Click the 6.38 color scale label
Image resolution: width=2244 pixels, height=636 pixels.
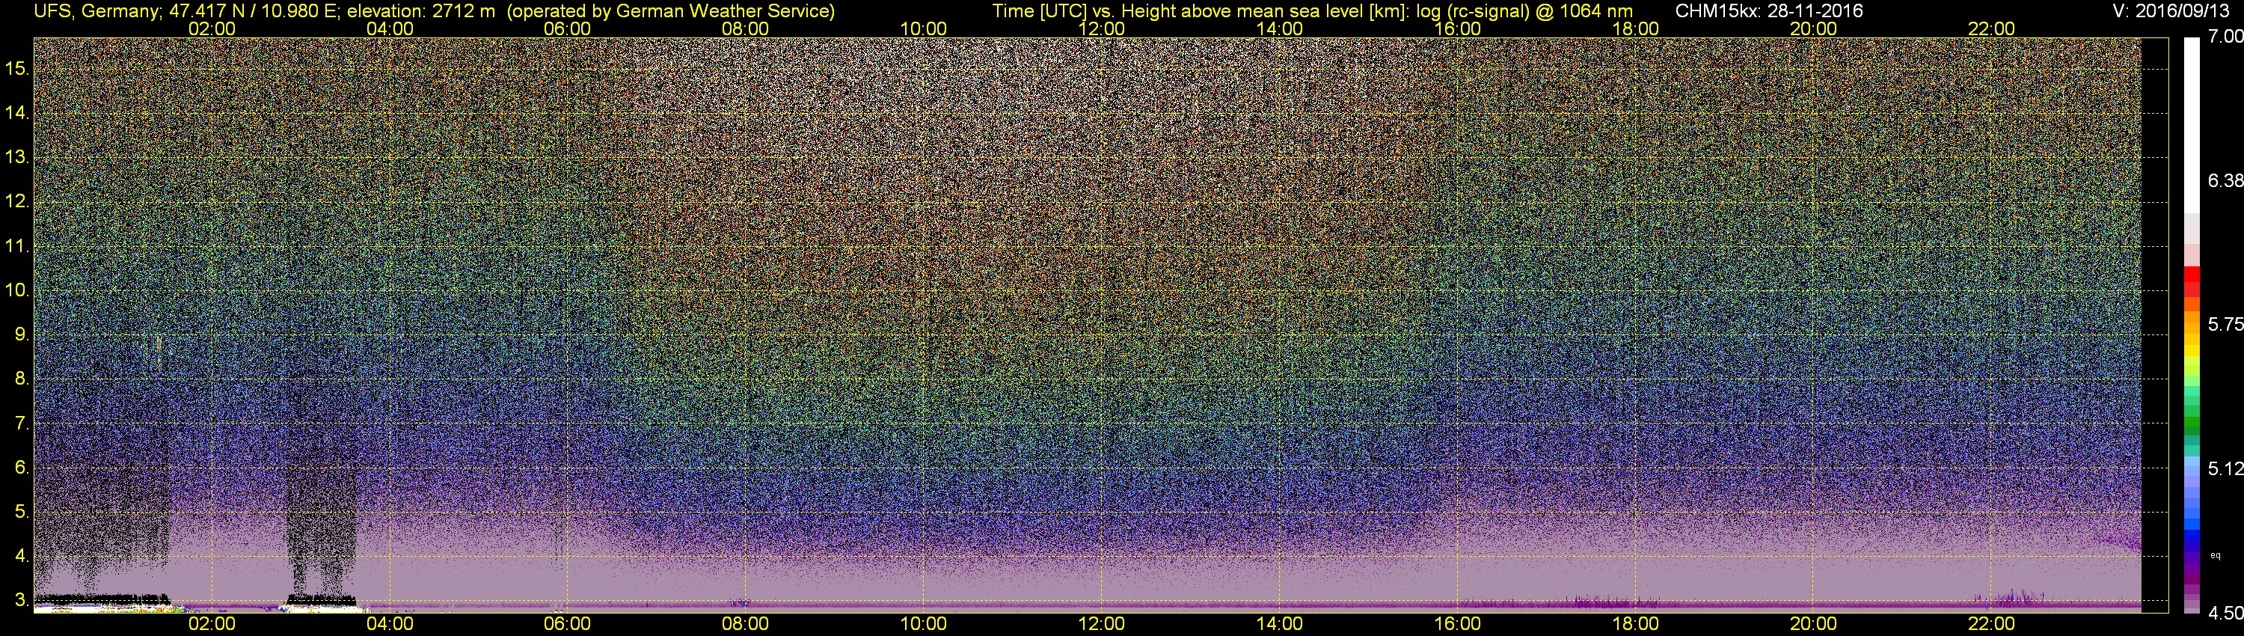click(2226, 180)
